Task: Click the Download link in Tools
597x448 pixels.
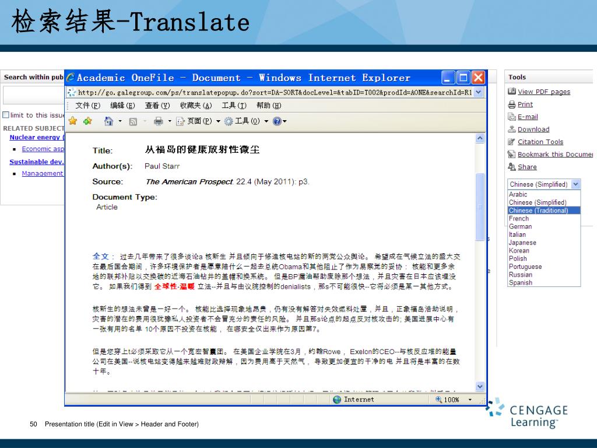Action: coord(533,129)
